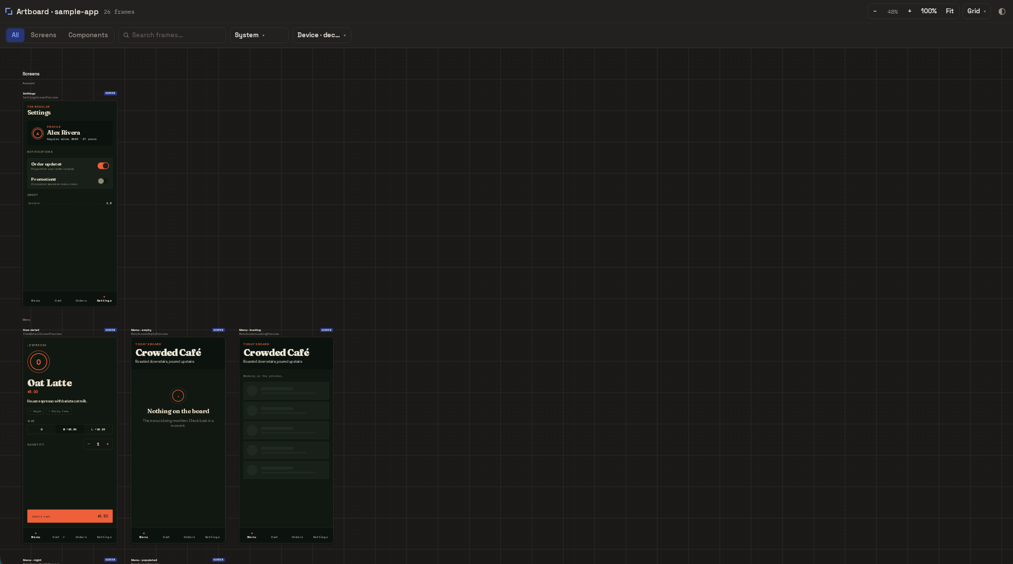Click the Dairy-free tag

59,411
